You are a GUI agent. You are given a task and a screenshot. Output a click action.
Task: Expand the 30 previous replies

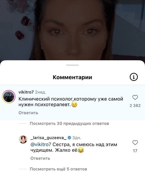tap(69, 124)
